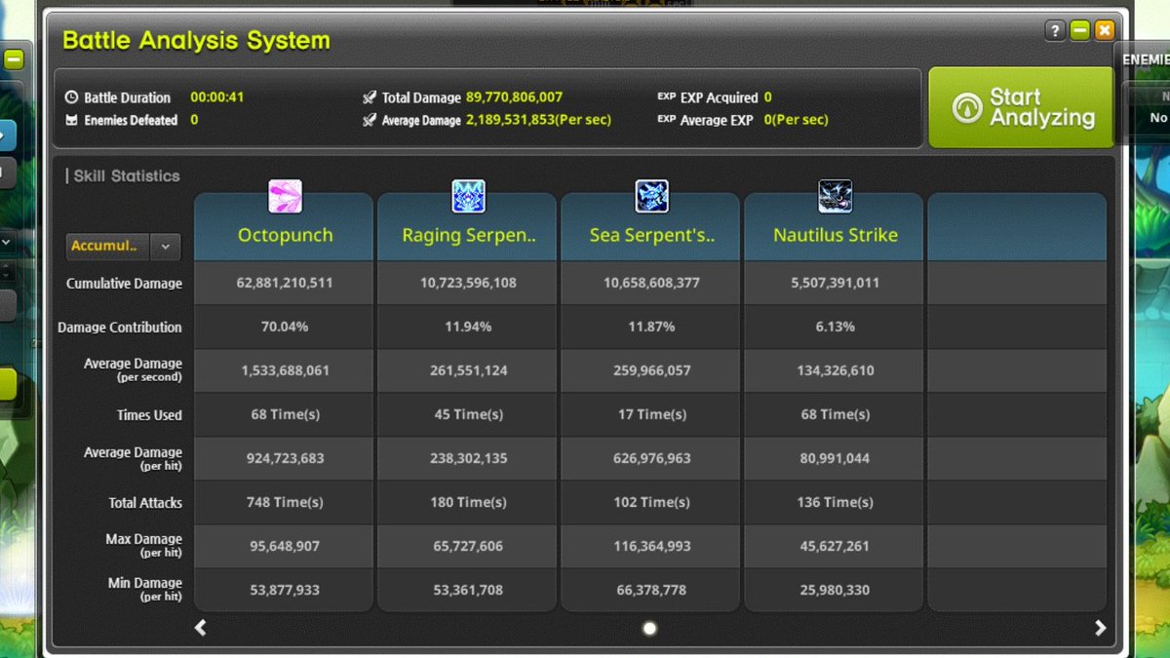
Task: Click the 70.04% damage contribution cell
Action: tap(284, 327)
